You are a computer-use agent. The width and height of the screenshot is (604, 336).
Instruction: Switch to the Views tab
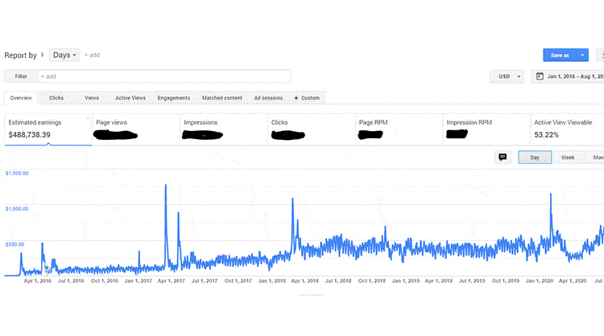92,98
